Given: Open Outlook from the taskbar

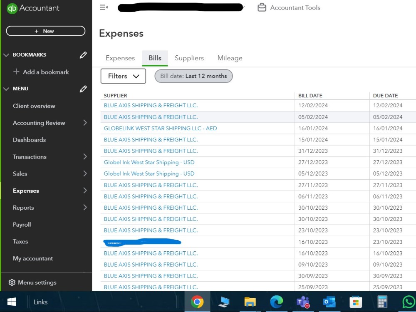Looking at the screenshot, I should [329, 302].
